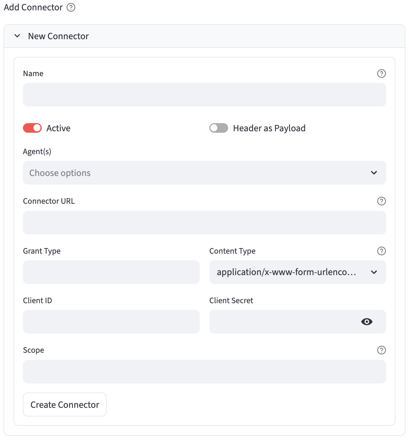Screen dimensions: 409x440
Task: Click the Grant Type input field
Action: pyautogui.click(x=111, y=272)
